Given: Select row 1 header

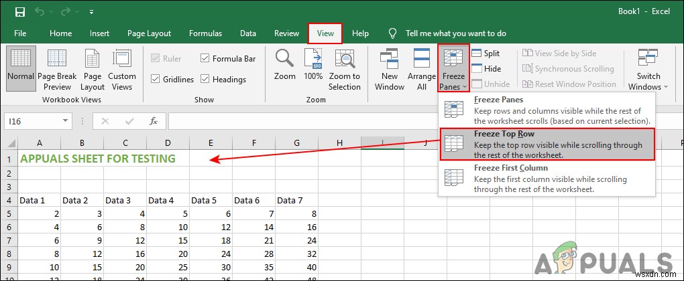Looking at the screenshot, I should pos(9,159).
